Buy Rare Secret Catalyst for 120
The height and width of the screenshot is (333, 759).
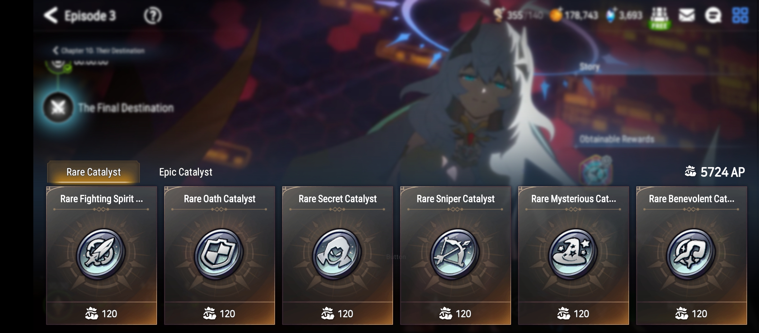pos(338,313)
